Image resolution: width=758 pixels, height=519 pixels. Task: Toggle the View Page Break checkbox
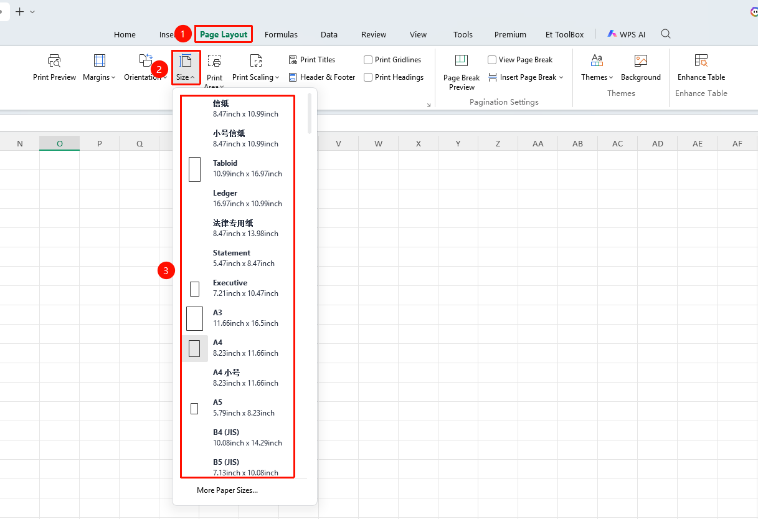[x=492, y=60]
